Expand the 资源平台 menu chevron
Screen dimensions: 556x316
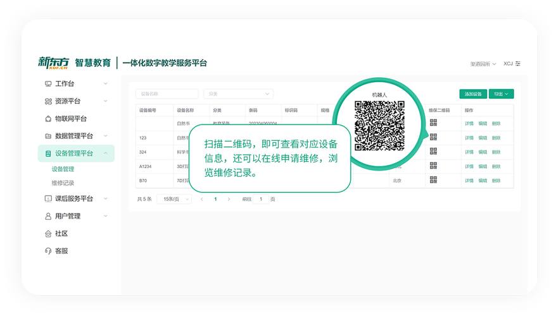[105, 101]
